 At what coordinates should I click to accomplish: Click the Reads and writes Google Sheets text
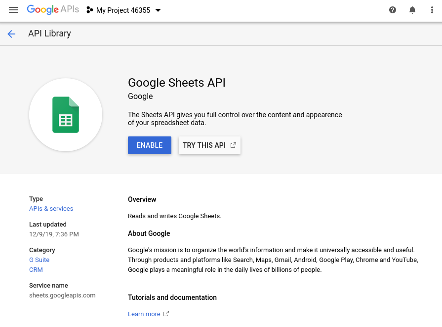point(175,216)
